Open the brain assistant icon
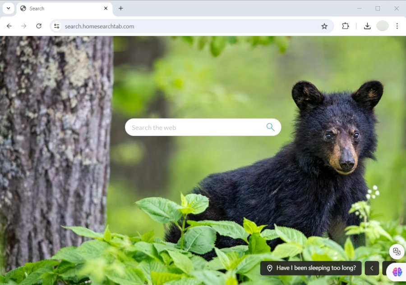The height and width of the screenshot is (285, 406). point(397,272)
